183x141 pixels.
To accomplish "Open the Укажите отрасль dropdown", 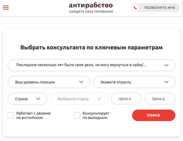I will [x=134, y=82].
